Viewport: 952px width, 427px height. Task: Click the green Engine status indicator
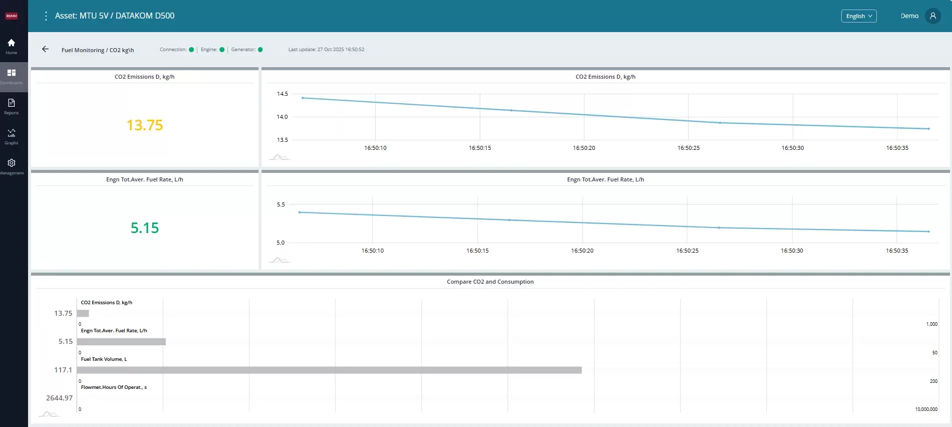tap(222, 50)
